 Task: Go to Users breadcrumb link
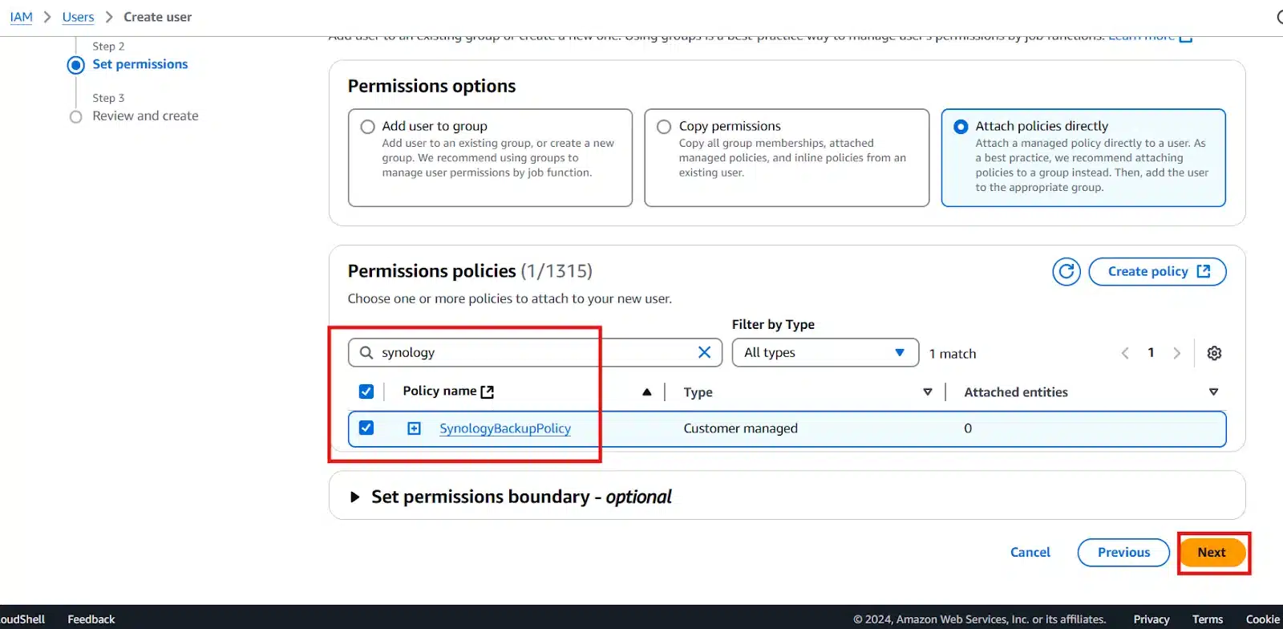(x=78, y=17)
